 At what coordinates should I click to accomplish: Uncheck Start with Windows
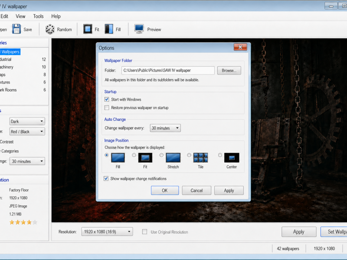(107, 100)
